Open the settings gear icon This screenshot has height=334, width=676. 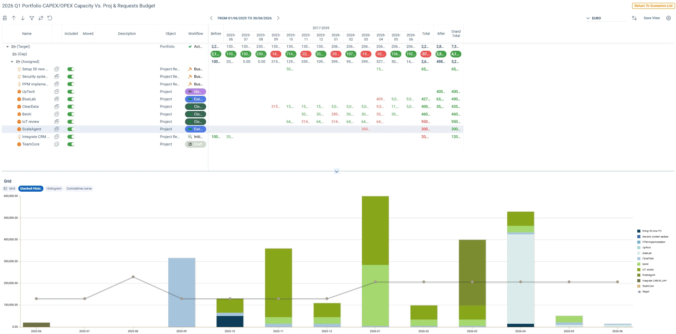pos(669,18)
